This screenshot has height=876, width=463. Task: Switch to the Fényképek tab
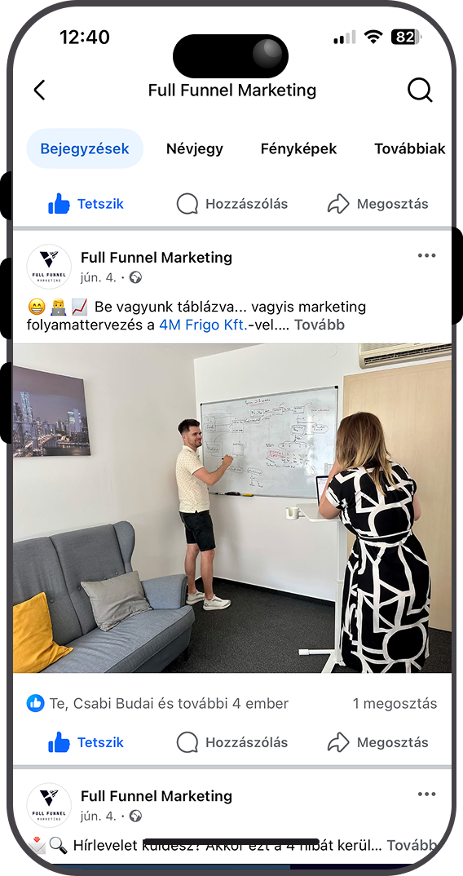299,148
